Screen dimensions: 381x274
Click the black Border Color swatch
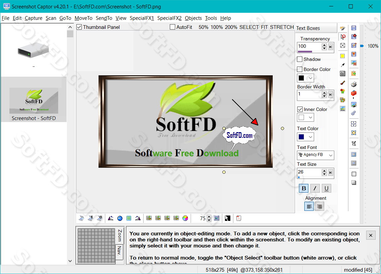tap(301, 78)
